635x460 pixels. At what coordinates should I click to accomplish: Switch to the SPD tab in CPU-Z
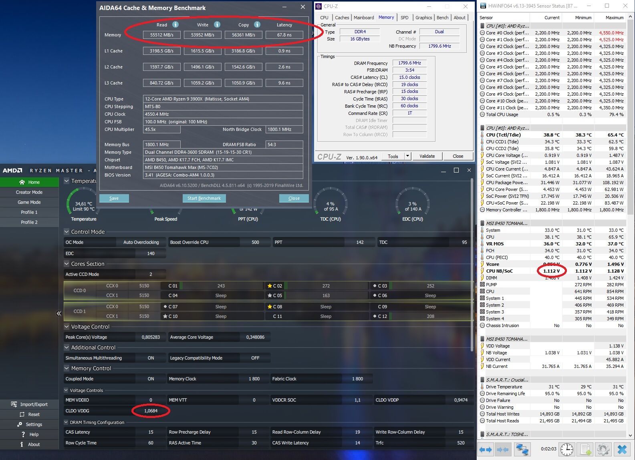pyautogui.click(x=405, y=18)
